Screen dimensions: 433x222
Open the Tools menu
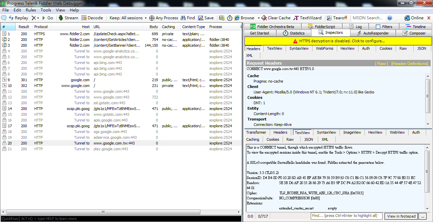pos(46,10)
